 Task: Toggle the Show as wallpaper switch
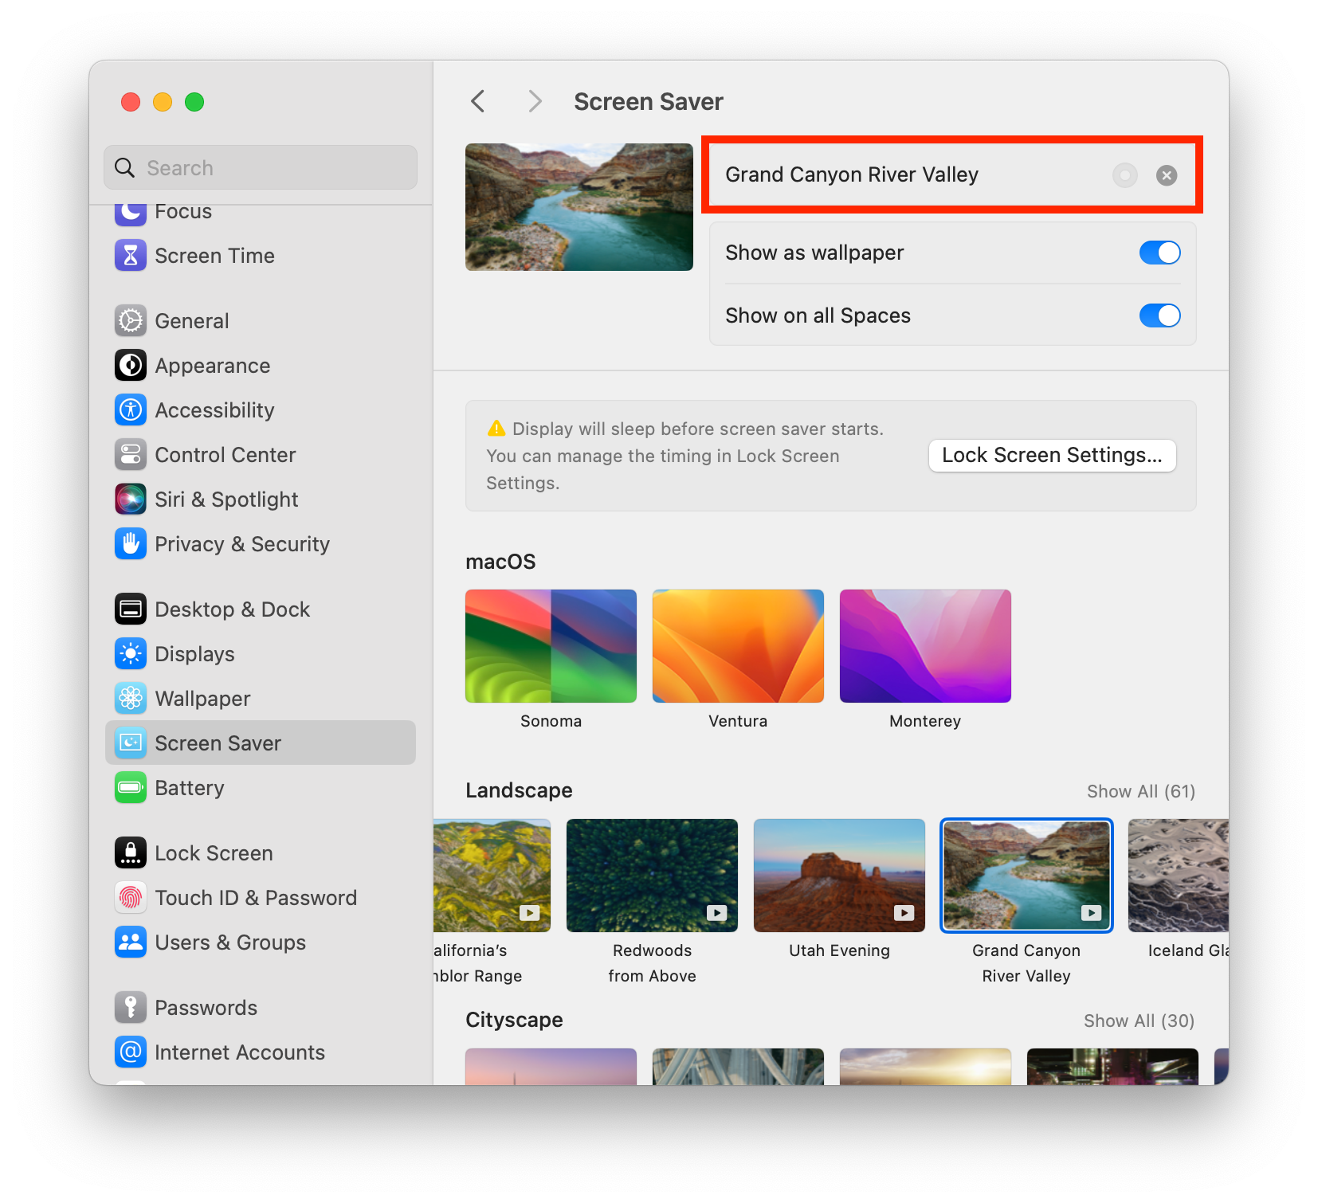point(1159,253)
